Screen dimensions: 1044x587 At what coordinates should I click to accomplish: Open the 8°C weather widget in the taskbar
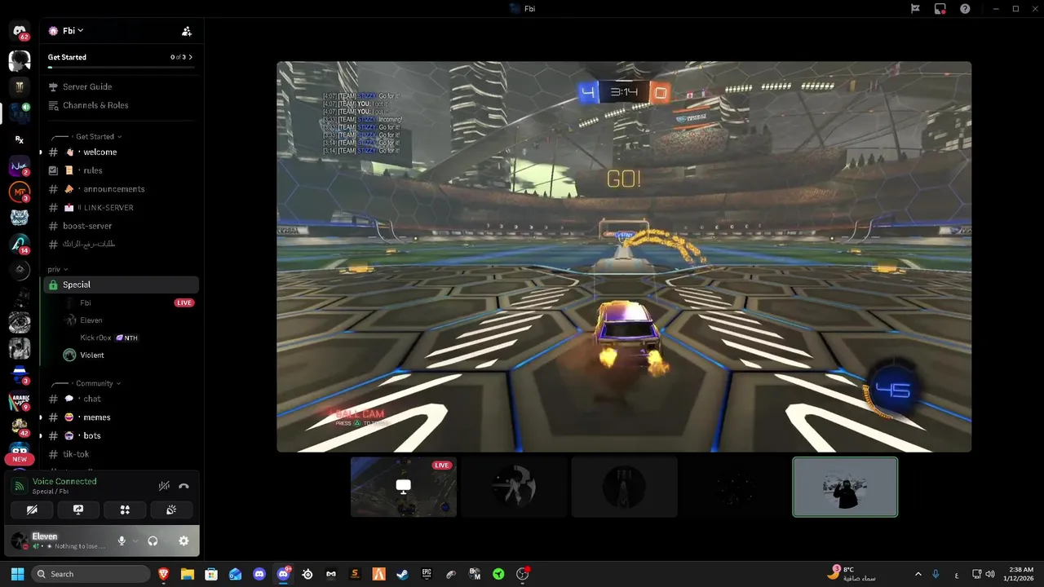(x=853, y=573)
